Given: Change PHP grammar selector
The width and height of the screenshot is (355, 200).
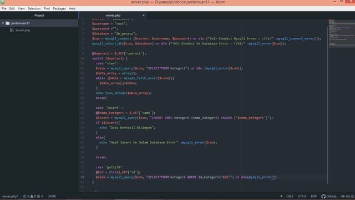Looking at the screenshot, I should [313, 196].
